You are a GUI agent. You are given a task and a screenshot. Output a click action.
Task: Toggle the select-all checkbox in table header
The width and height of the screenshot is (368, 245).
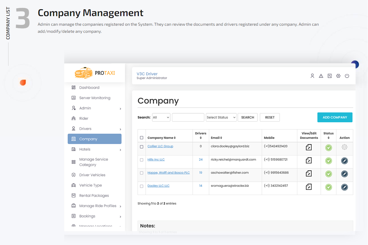coord(142,138)
